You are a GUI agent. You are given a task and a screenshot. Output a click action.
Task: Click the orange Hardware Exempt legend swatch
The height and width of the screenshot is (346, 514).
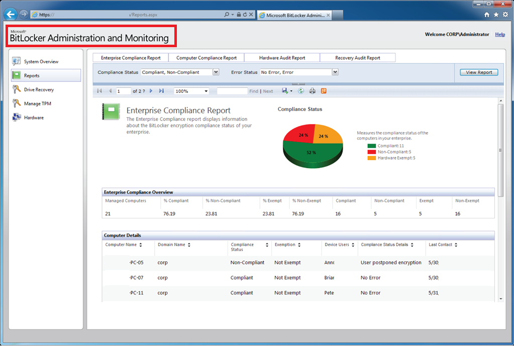pyautogui.click(x=371, y=158)
